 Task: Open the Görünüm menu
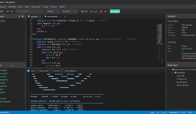click(12, 7)
